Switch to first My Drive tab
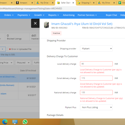 45,3
